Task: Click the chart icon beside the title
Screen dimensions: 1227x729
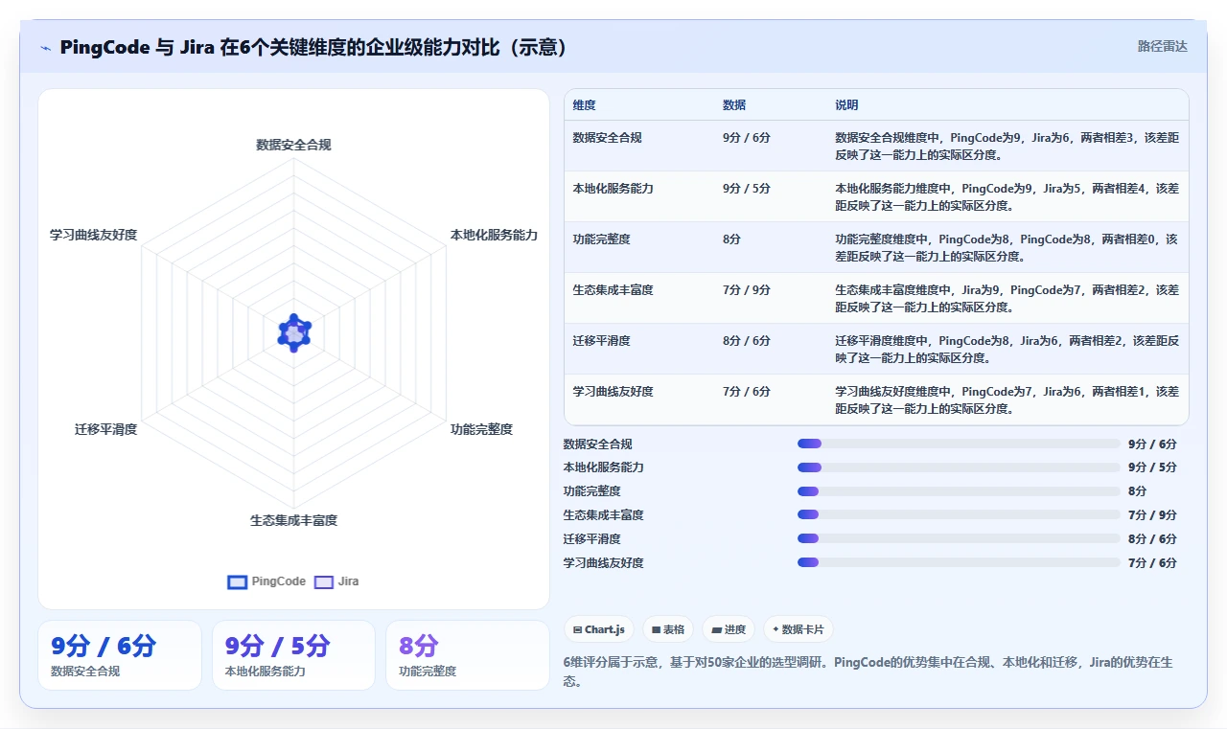Action: click(x=45, y=48)
